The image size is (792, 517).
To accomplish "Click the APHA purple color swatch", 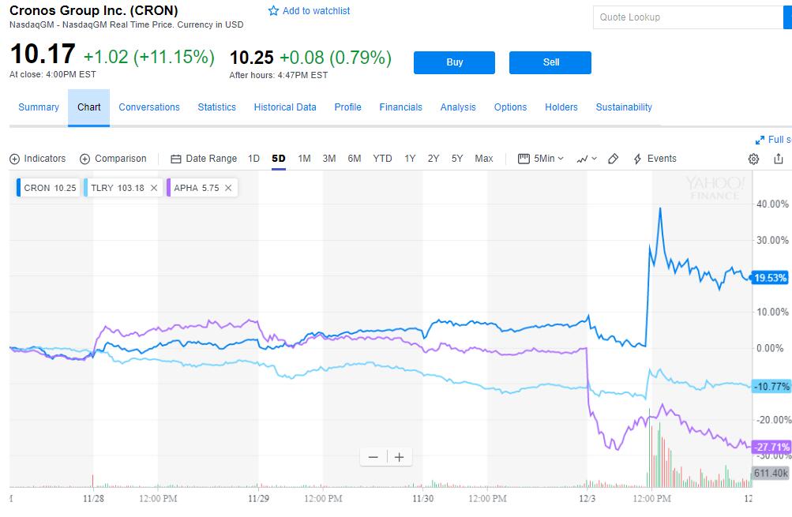I will 169,188.
